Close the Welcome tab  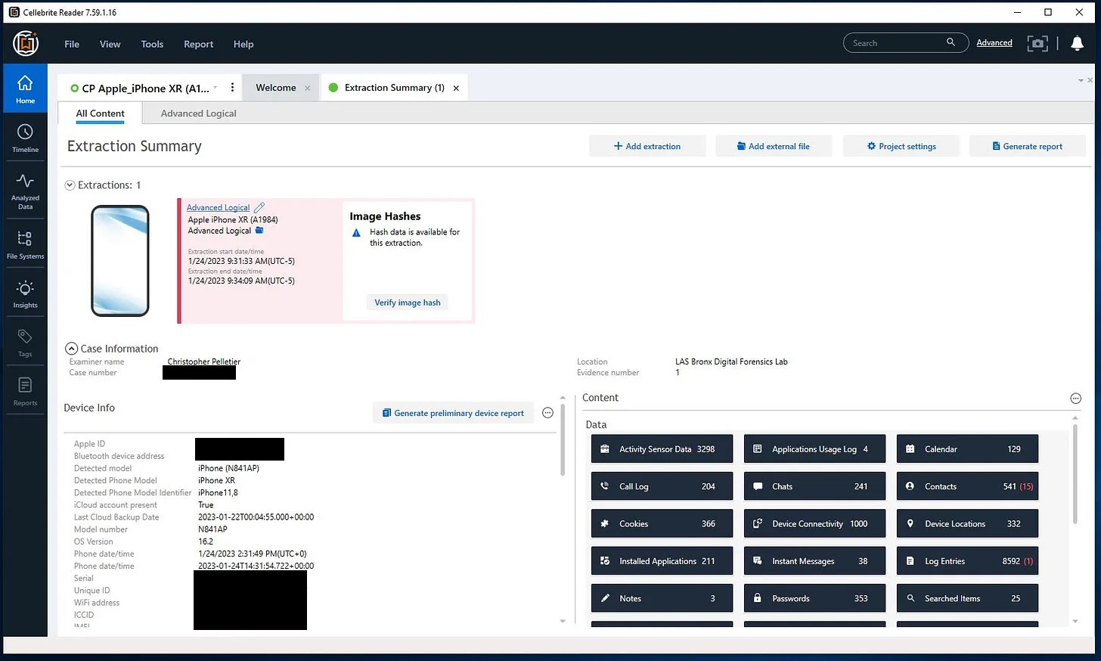307,88
